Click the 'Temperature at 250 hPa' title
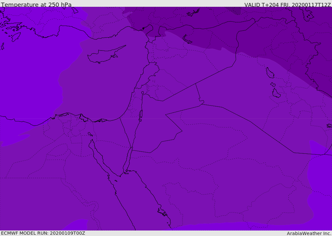Image resolution: width=332 pixels, height=236 pixels. (x=36, y=5)
